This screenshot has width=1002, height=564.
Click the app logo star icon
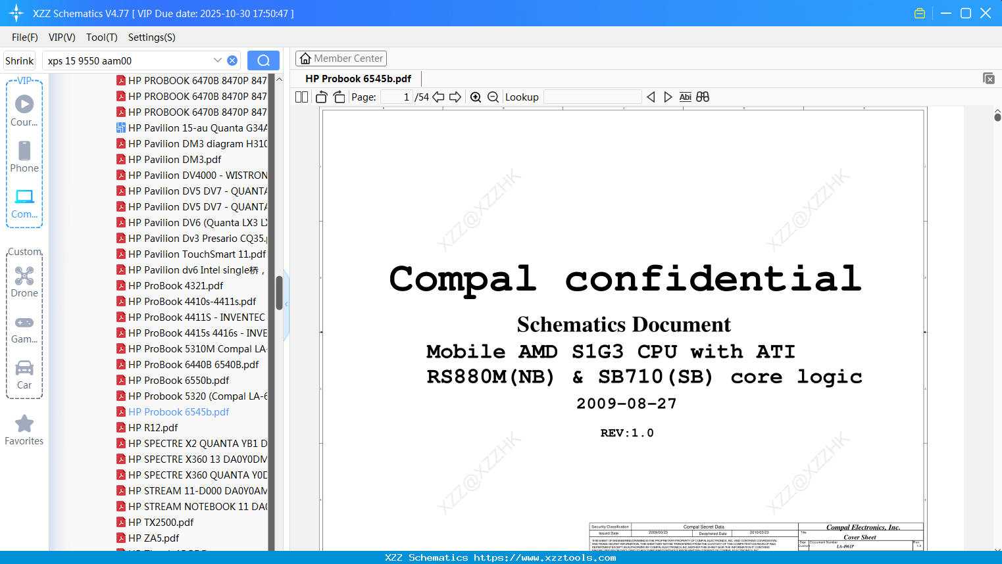[16, 13]
